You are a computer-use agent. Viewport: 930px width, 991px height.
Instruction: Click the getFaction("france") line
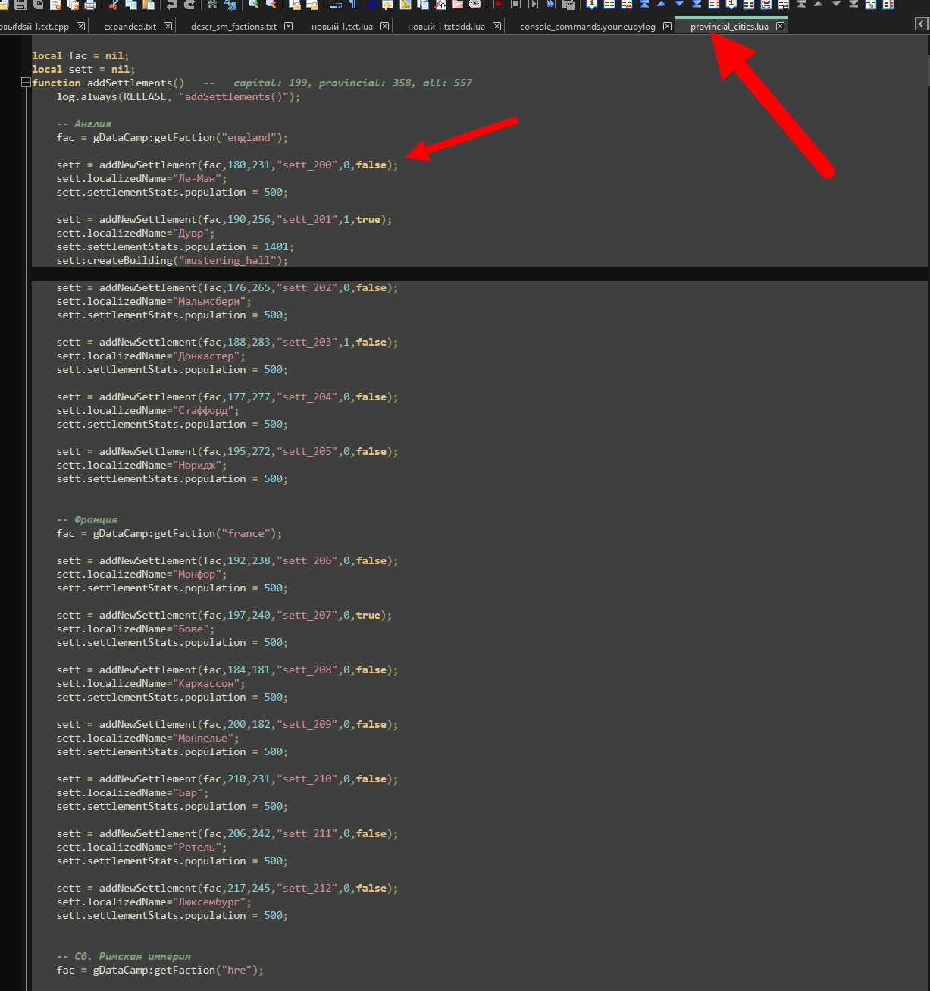[169, 534]
